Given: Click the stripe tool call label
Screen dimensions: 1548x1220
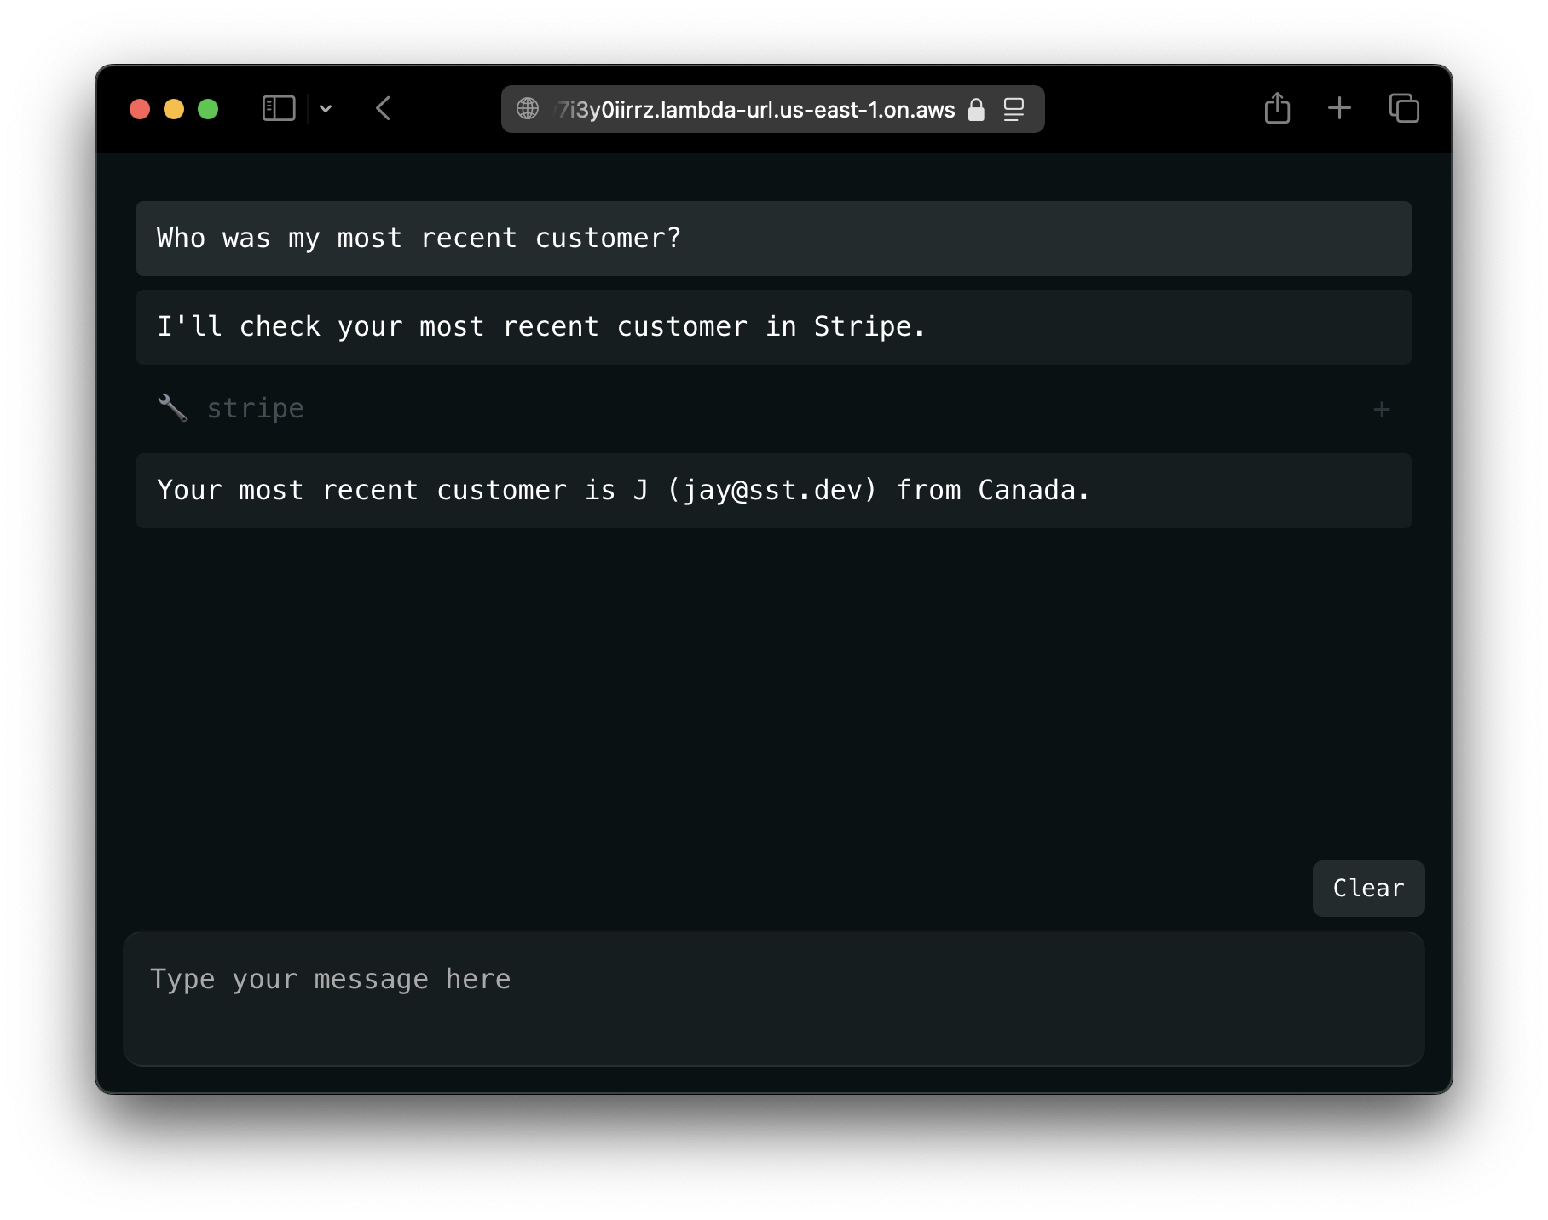Looking at the screenshot, I should click(256, 409).
